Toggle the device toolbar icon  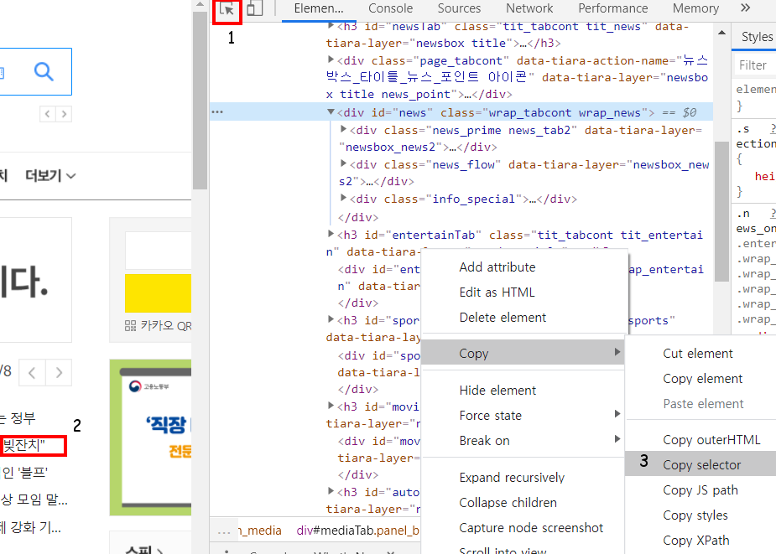click(254, 8)
